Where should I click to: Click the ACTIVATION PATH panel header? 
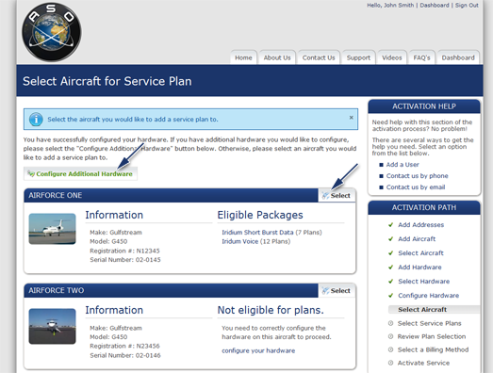(424, 208)
